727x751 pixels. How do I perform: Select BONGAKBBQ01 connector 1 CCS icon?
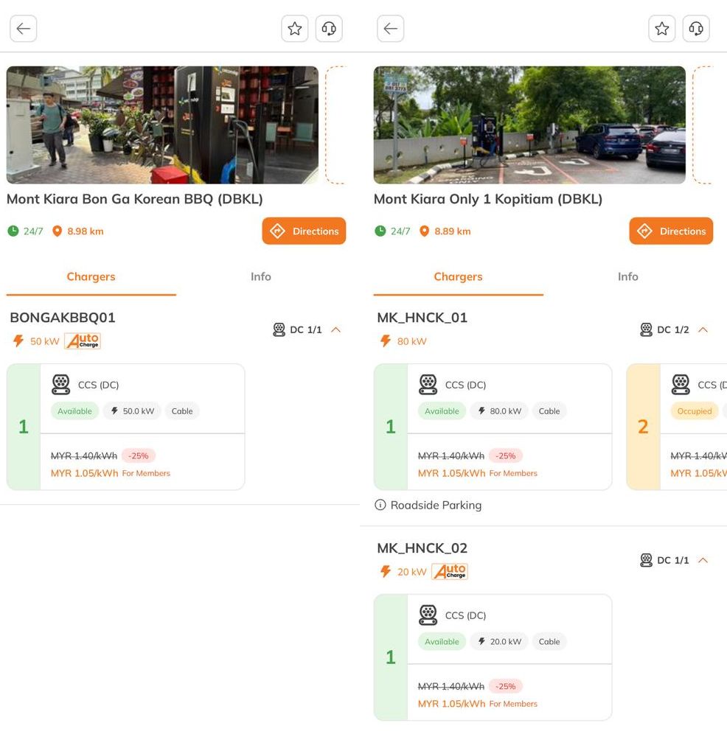61,385
